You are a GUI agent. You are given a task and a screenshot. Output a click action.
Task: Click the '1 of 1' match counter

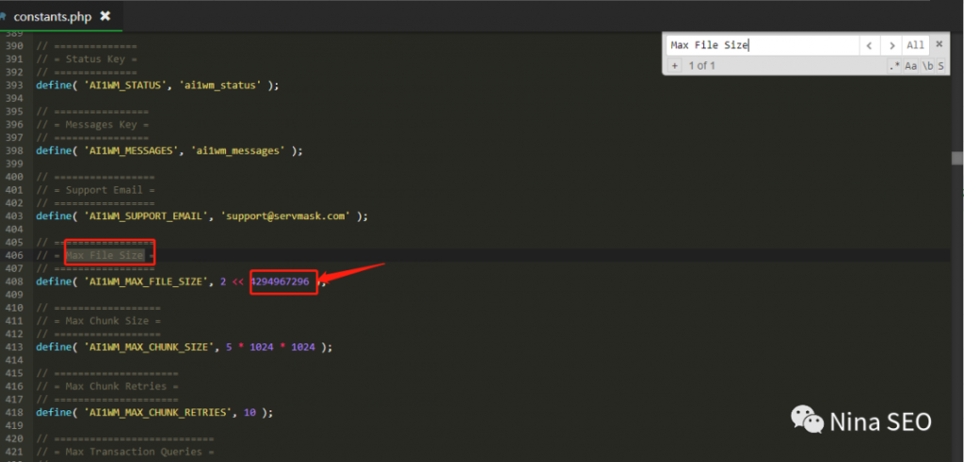701,65
